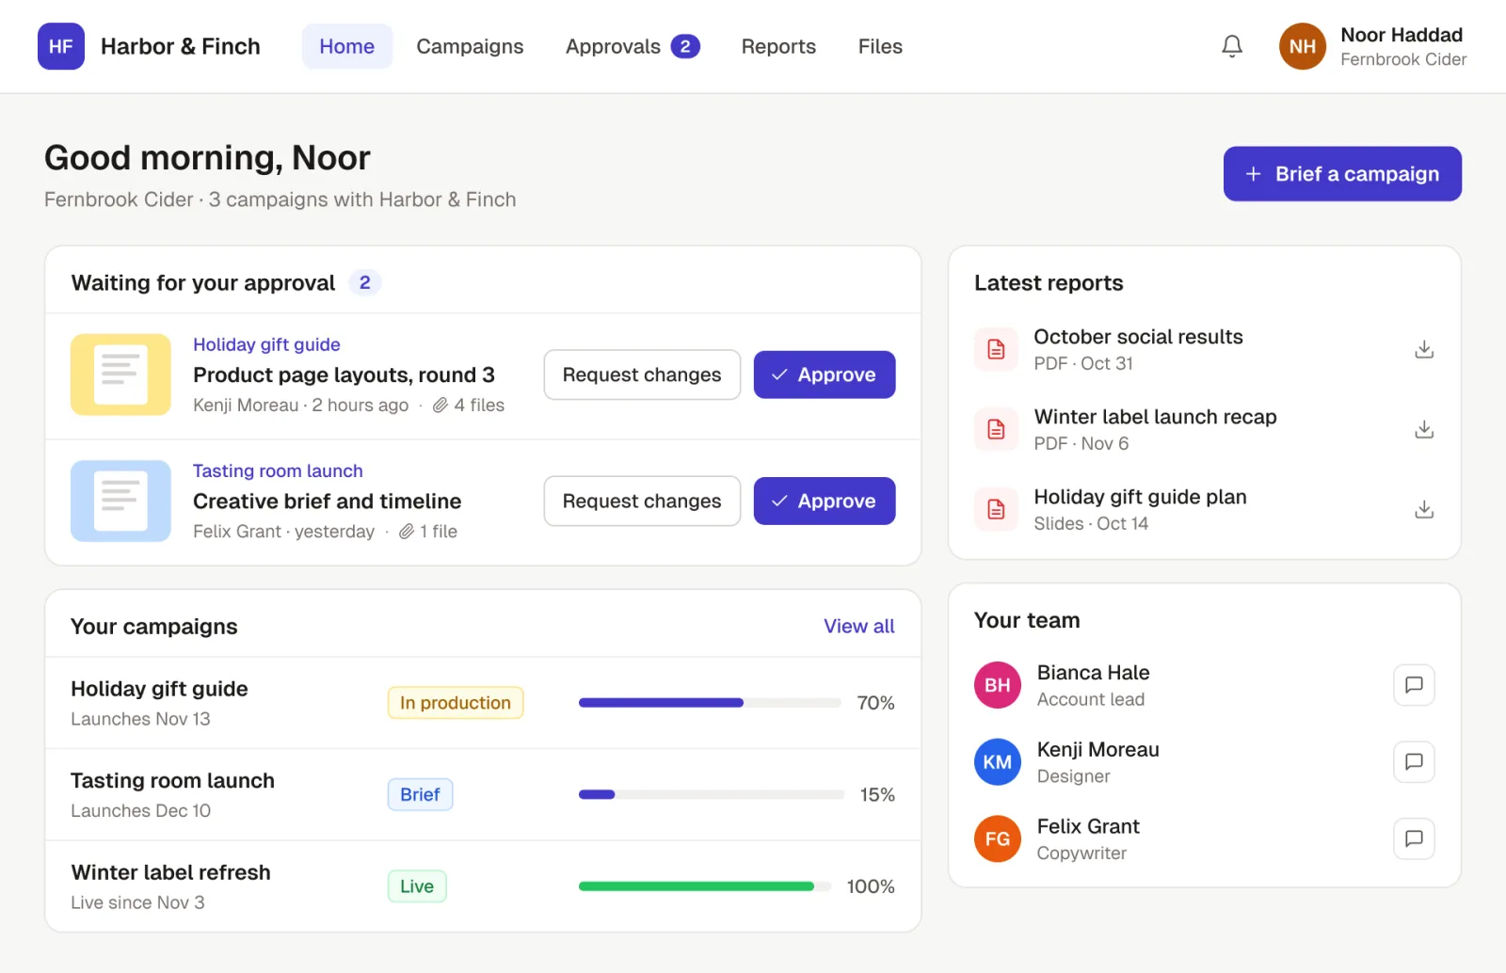Download the October social results report
Viewport: 1506px width, 973px height.
click(x=1424, y=349)
